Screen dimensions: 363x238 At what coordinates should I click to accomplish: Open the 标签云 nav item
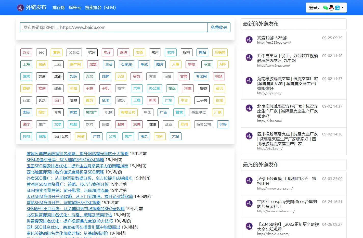tap(75, 8)
